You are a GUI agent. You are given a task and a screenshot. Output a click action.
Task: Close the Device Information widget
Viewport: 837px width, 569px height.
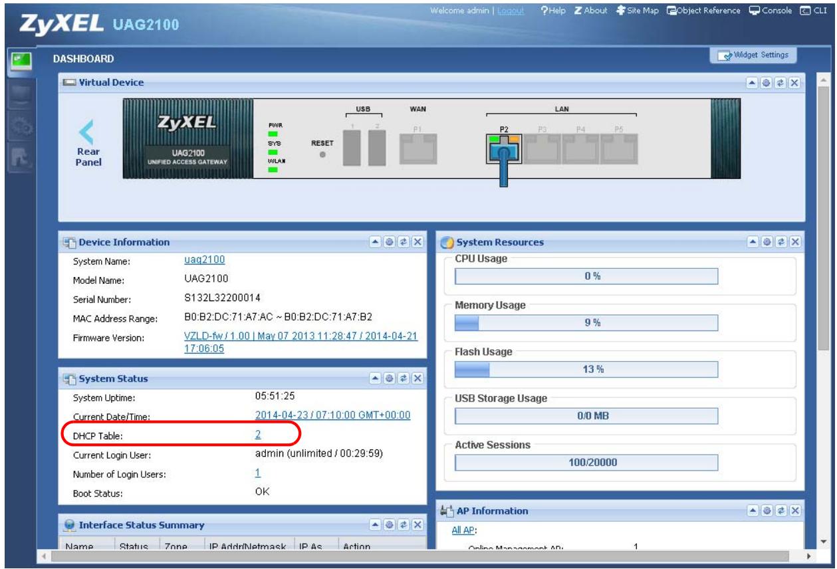[x=418, y=242]
